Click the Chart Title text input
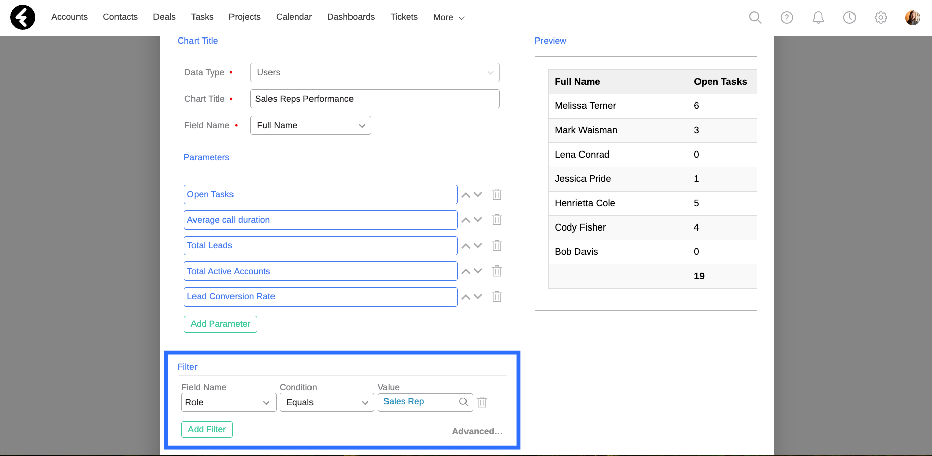This screenshot has width=932, height=456. pyautogui.click(x=375, y=99)
